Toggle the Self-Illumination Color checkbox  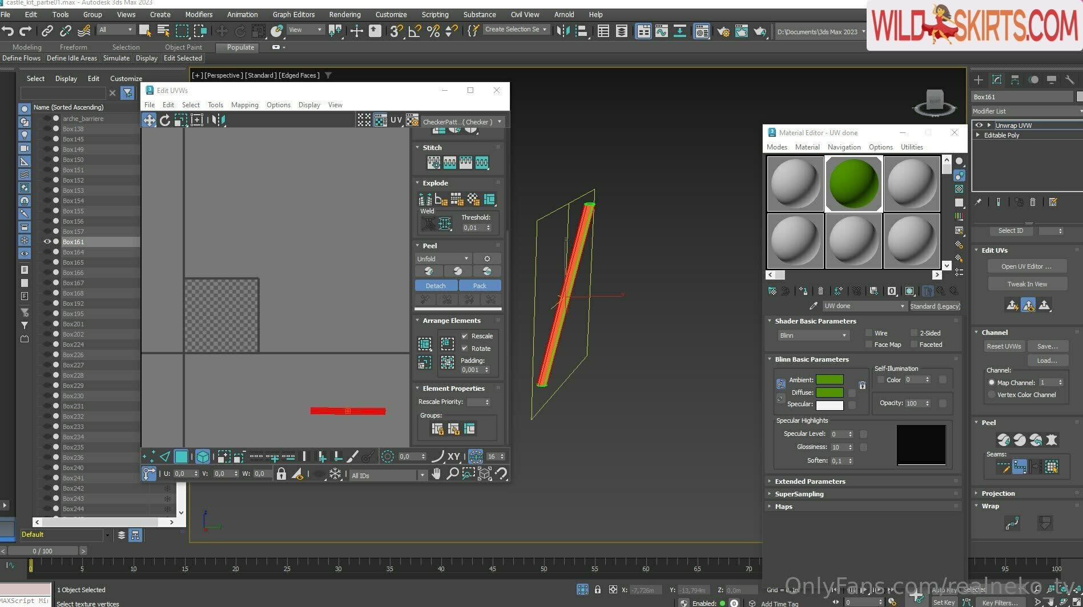pyautogui.click(x=881, y=380)
